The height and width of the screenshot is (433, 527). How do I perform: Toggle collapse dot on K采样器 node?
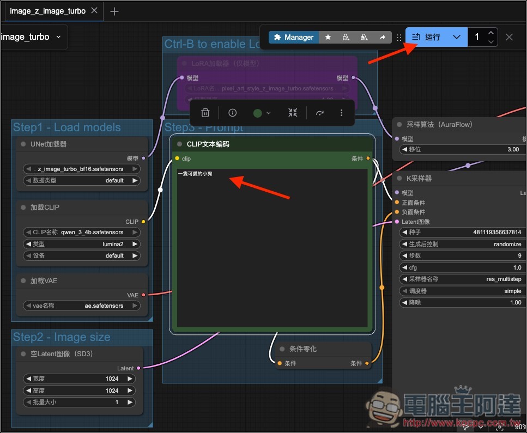[x=399, y=178]
